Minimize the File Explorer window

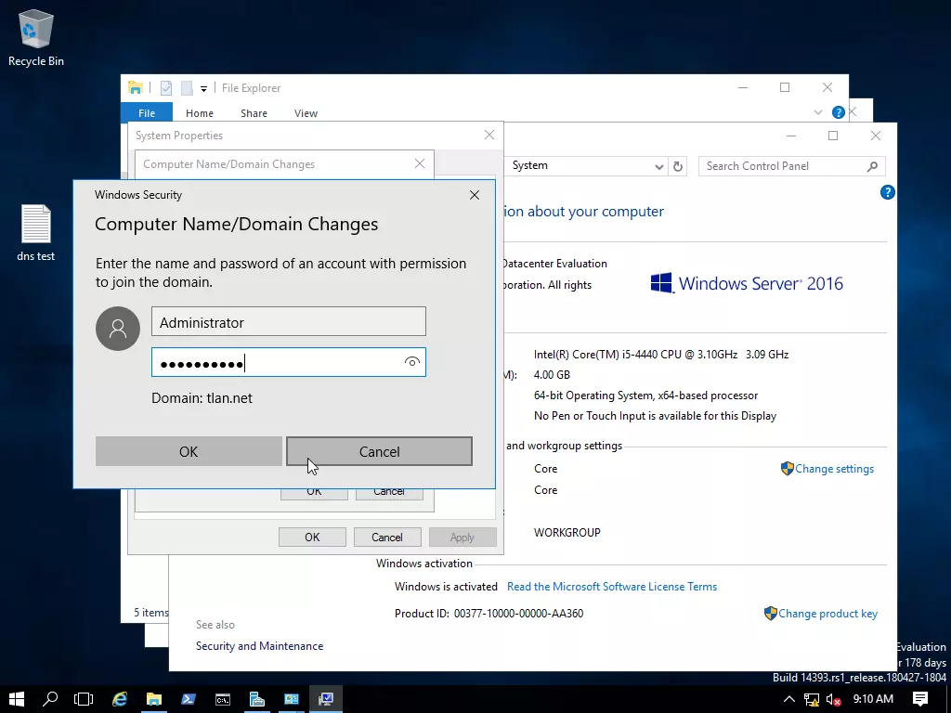pyautogui.click(x=743, y=87)
